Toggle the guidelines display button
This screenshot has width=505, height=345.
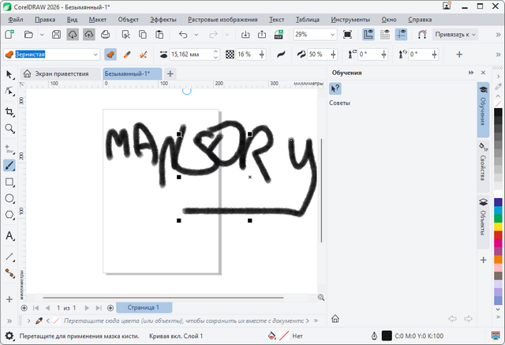(x=402, y=35)
